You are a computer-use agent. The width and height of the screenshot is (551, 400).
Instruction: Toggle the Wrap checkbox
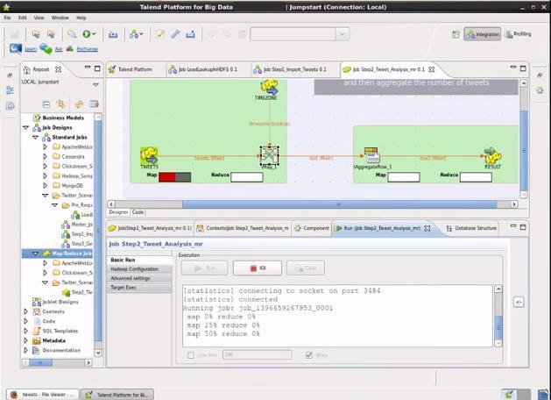[309, 354]
